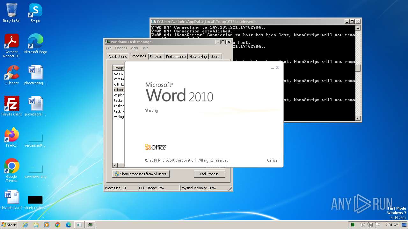Image resolution: width=408 pixels, height=229 pixels.
Task: Switch to Processes tab in Task Manager
Action: tap(138, 56)
